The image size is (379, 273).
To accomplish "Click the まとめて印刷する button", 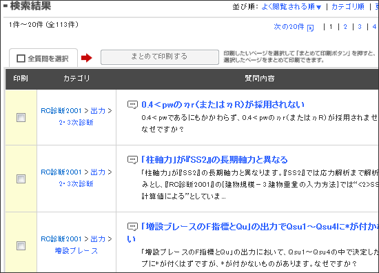I will [160, 57].
